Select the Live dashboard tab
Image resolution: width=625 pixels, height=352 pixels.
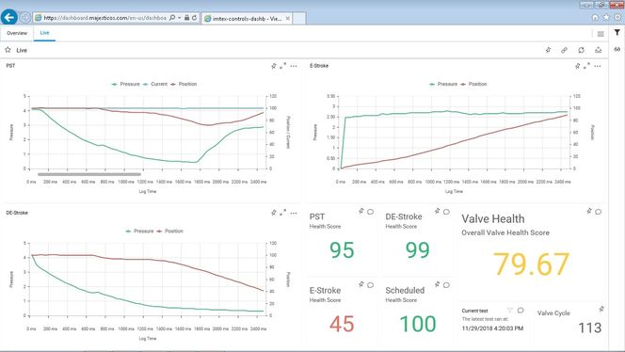click(44, 33)
